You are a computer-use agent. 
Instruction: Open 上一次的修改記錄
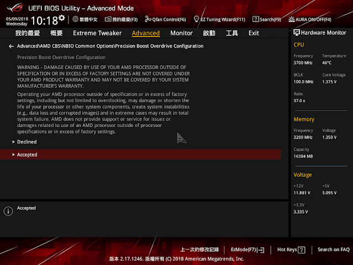(x=200, y=250)
